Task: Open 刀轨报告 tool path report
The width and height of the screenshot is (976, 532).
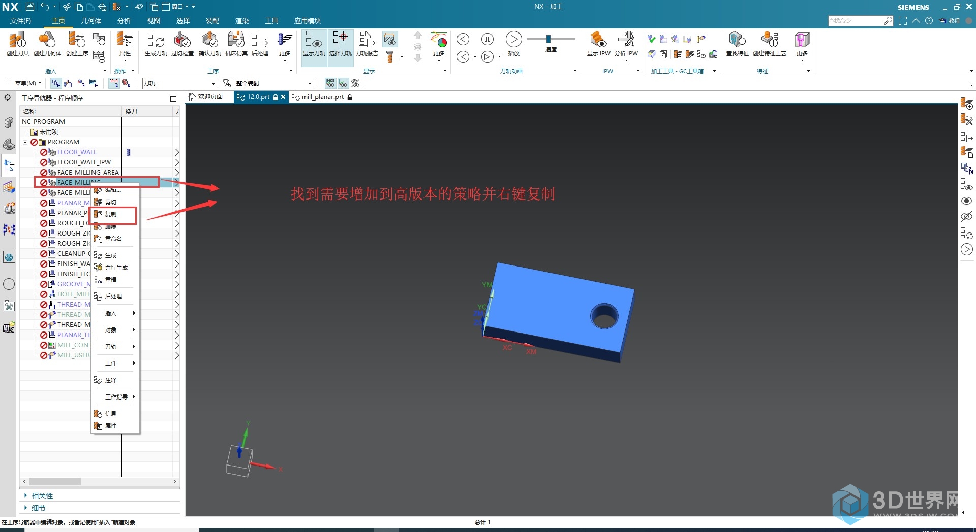Action: (367, 44)
